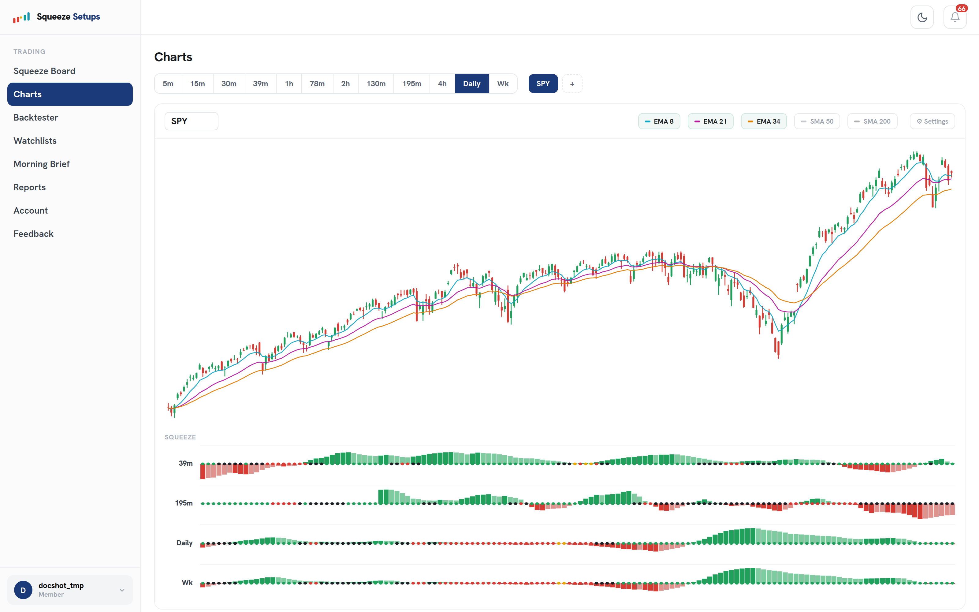Screen dimensions: 979x612
Task: Click the 39m squeeze row label
Action: (x=186, y=463)
